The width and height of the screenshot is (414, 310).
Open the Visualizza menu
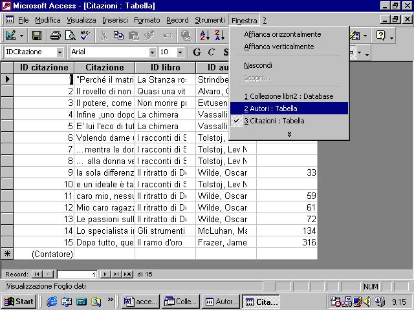(x=82, y=20)
